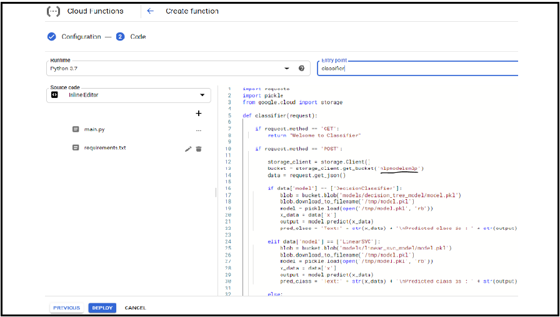Delete requirements.txt with the trash icon
Image resolution: width=560 pixels, height=317 pixels.
point(199,149)
